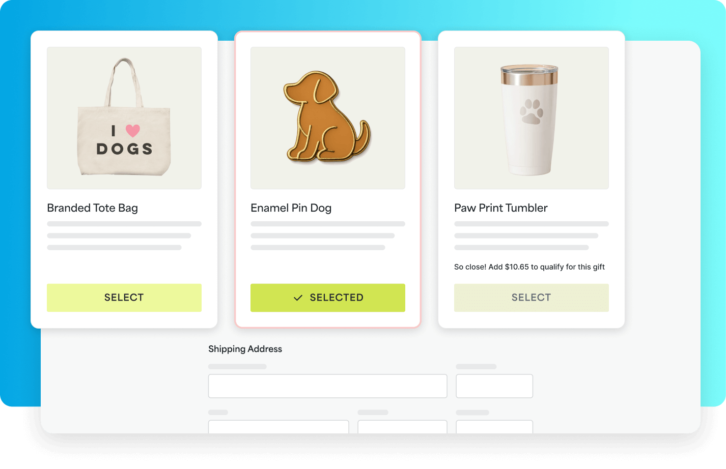Focus the second-row left shipping field
The width and height of the screenshot is (726, 469).
278,427
